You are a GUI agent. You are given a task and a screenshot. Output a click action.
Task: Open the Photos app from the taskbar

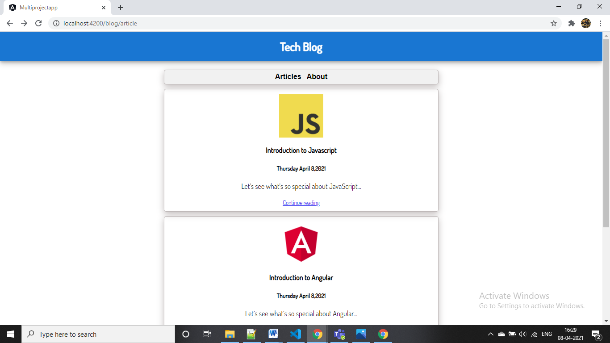click(361, 334)
